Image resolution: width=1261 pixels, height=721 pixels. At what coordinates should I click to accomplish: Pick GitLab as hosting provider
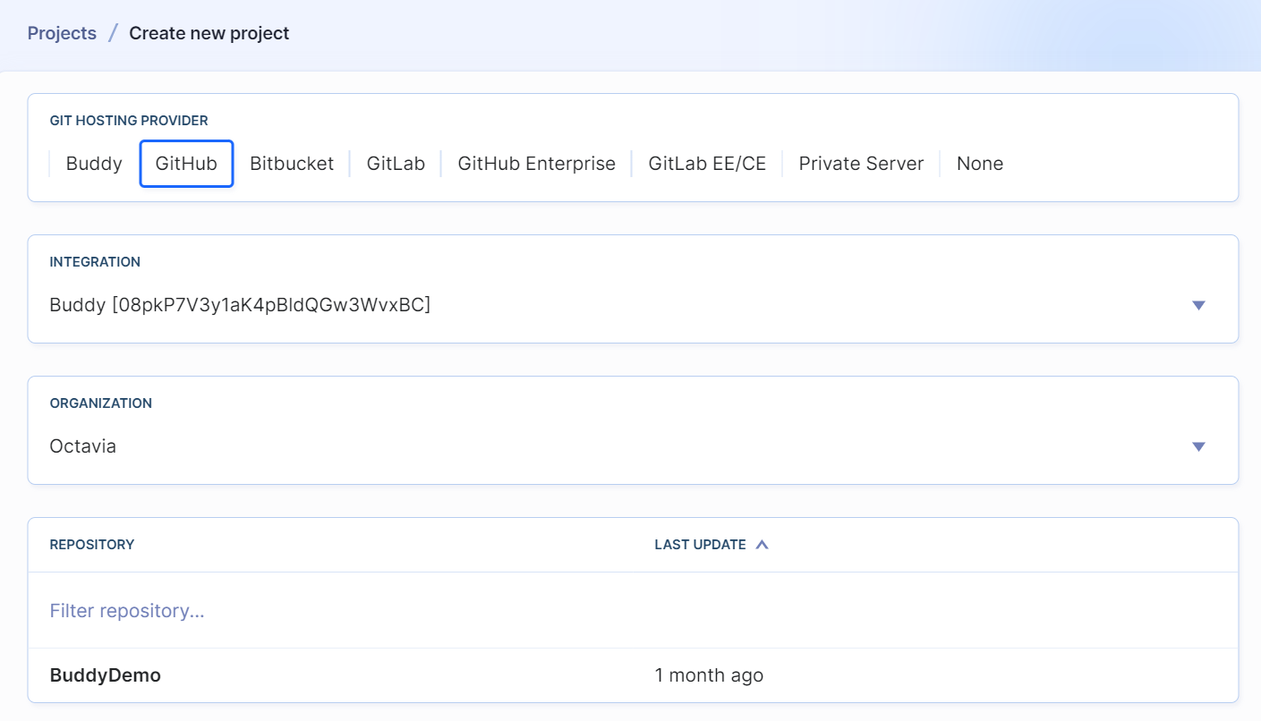coord(396,164)
